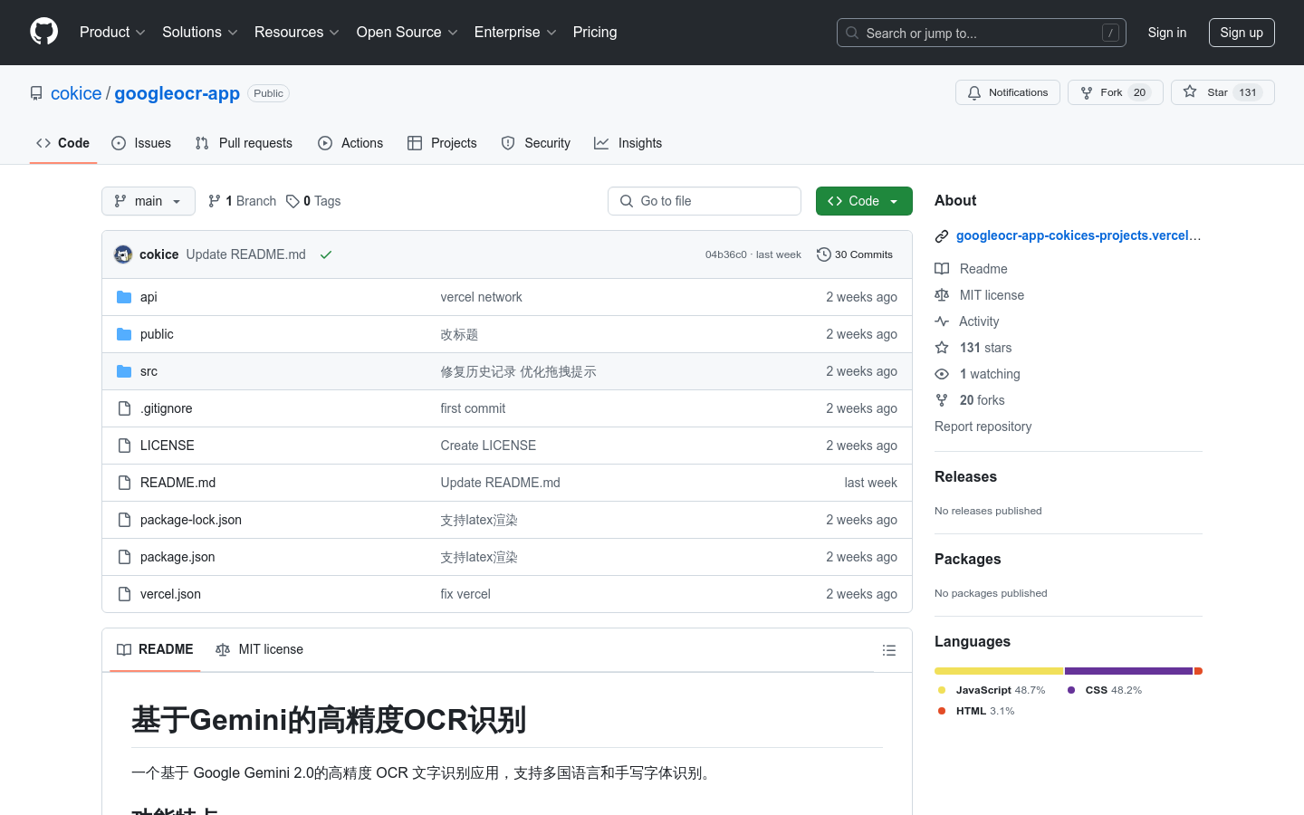Click the googleocr-app repository name
Image resolution: width=1304 pixels, height=815 pixels.
tap(177, 93)
